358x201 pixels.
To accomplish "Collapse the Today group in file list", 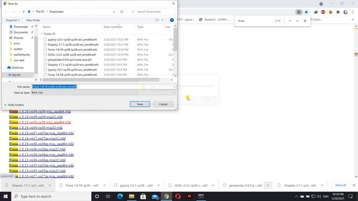I will pos(42,33).
